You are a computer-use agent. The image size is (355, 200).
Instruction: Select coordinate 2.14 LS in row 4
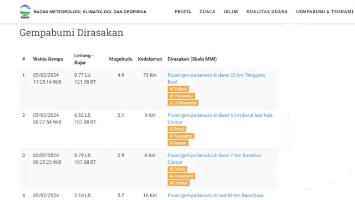82,196
